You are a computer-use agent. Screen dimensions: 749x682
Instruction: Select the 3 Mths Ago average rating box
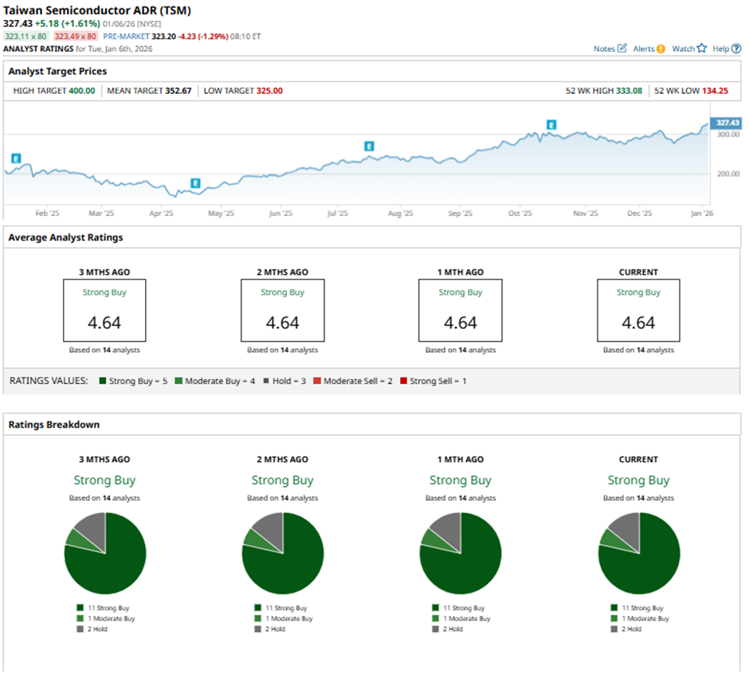pyautogui.click(x=104, y=310)
